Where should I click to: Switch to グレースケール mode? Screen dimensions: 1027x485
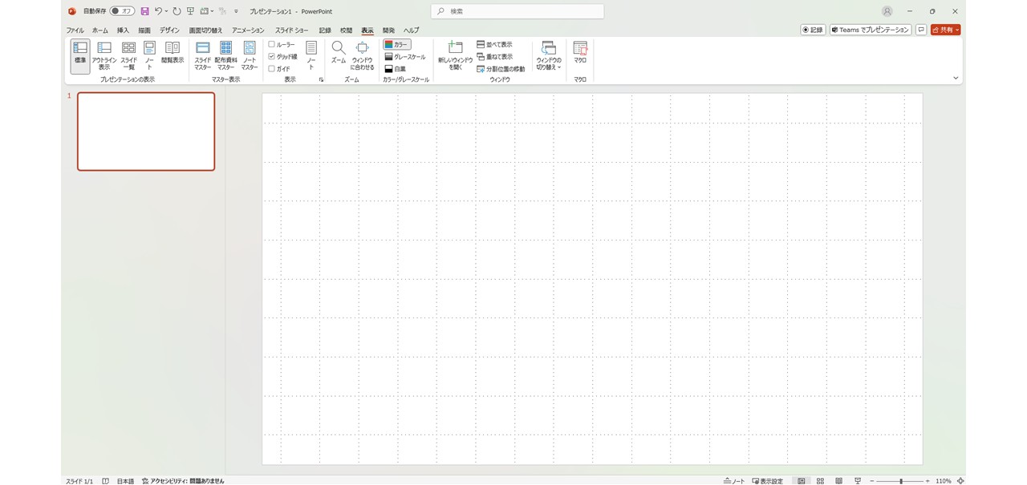coord(405,57)
